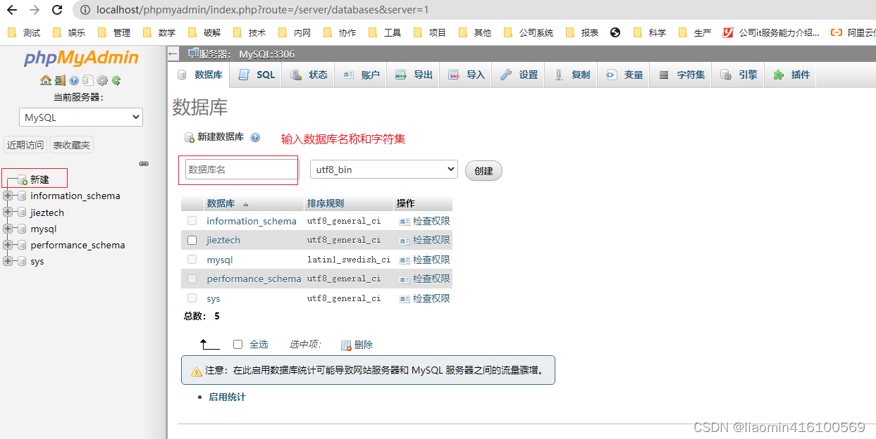Tick the performance_schema row checkbox
The width and height of the screenshot is (876, 439).
(x=192, y=279)
